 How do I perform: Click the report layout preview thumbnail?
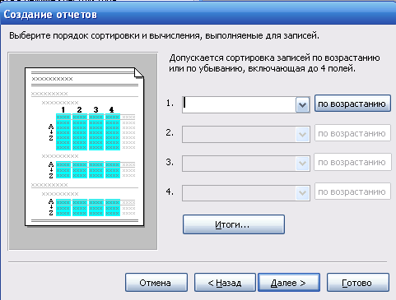(x=83, y=151)
